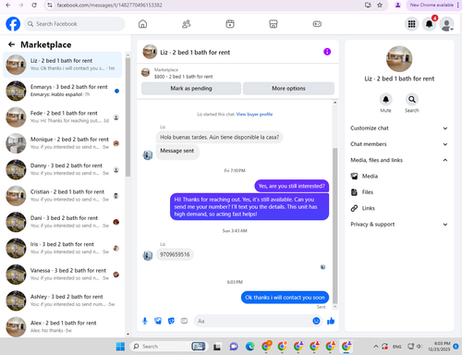Screen dimensions: 462x355
Task: Go back using Marketplace back arrow
Action: pyautogui.click(x=12, y=44)
